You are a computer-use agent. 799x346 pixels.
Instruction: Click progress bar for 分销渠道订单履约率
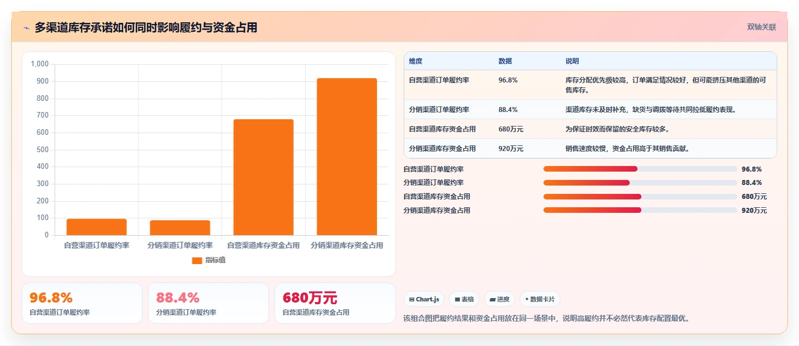(x=640, y=183)
